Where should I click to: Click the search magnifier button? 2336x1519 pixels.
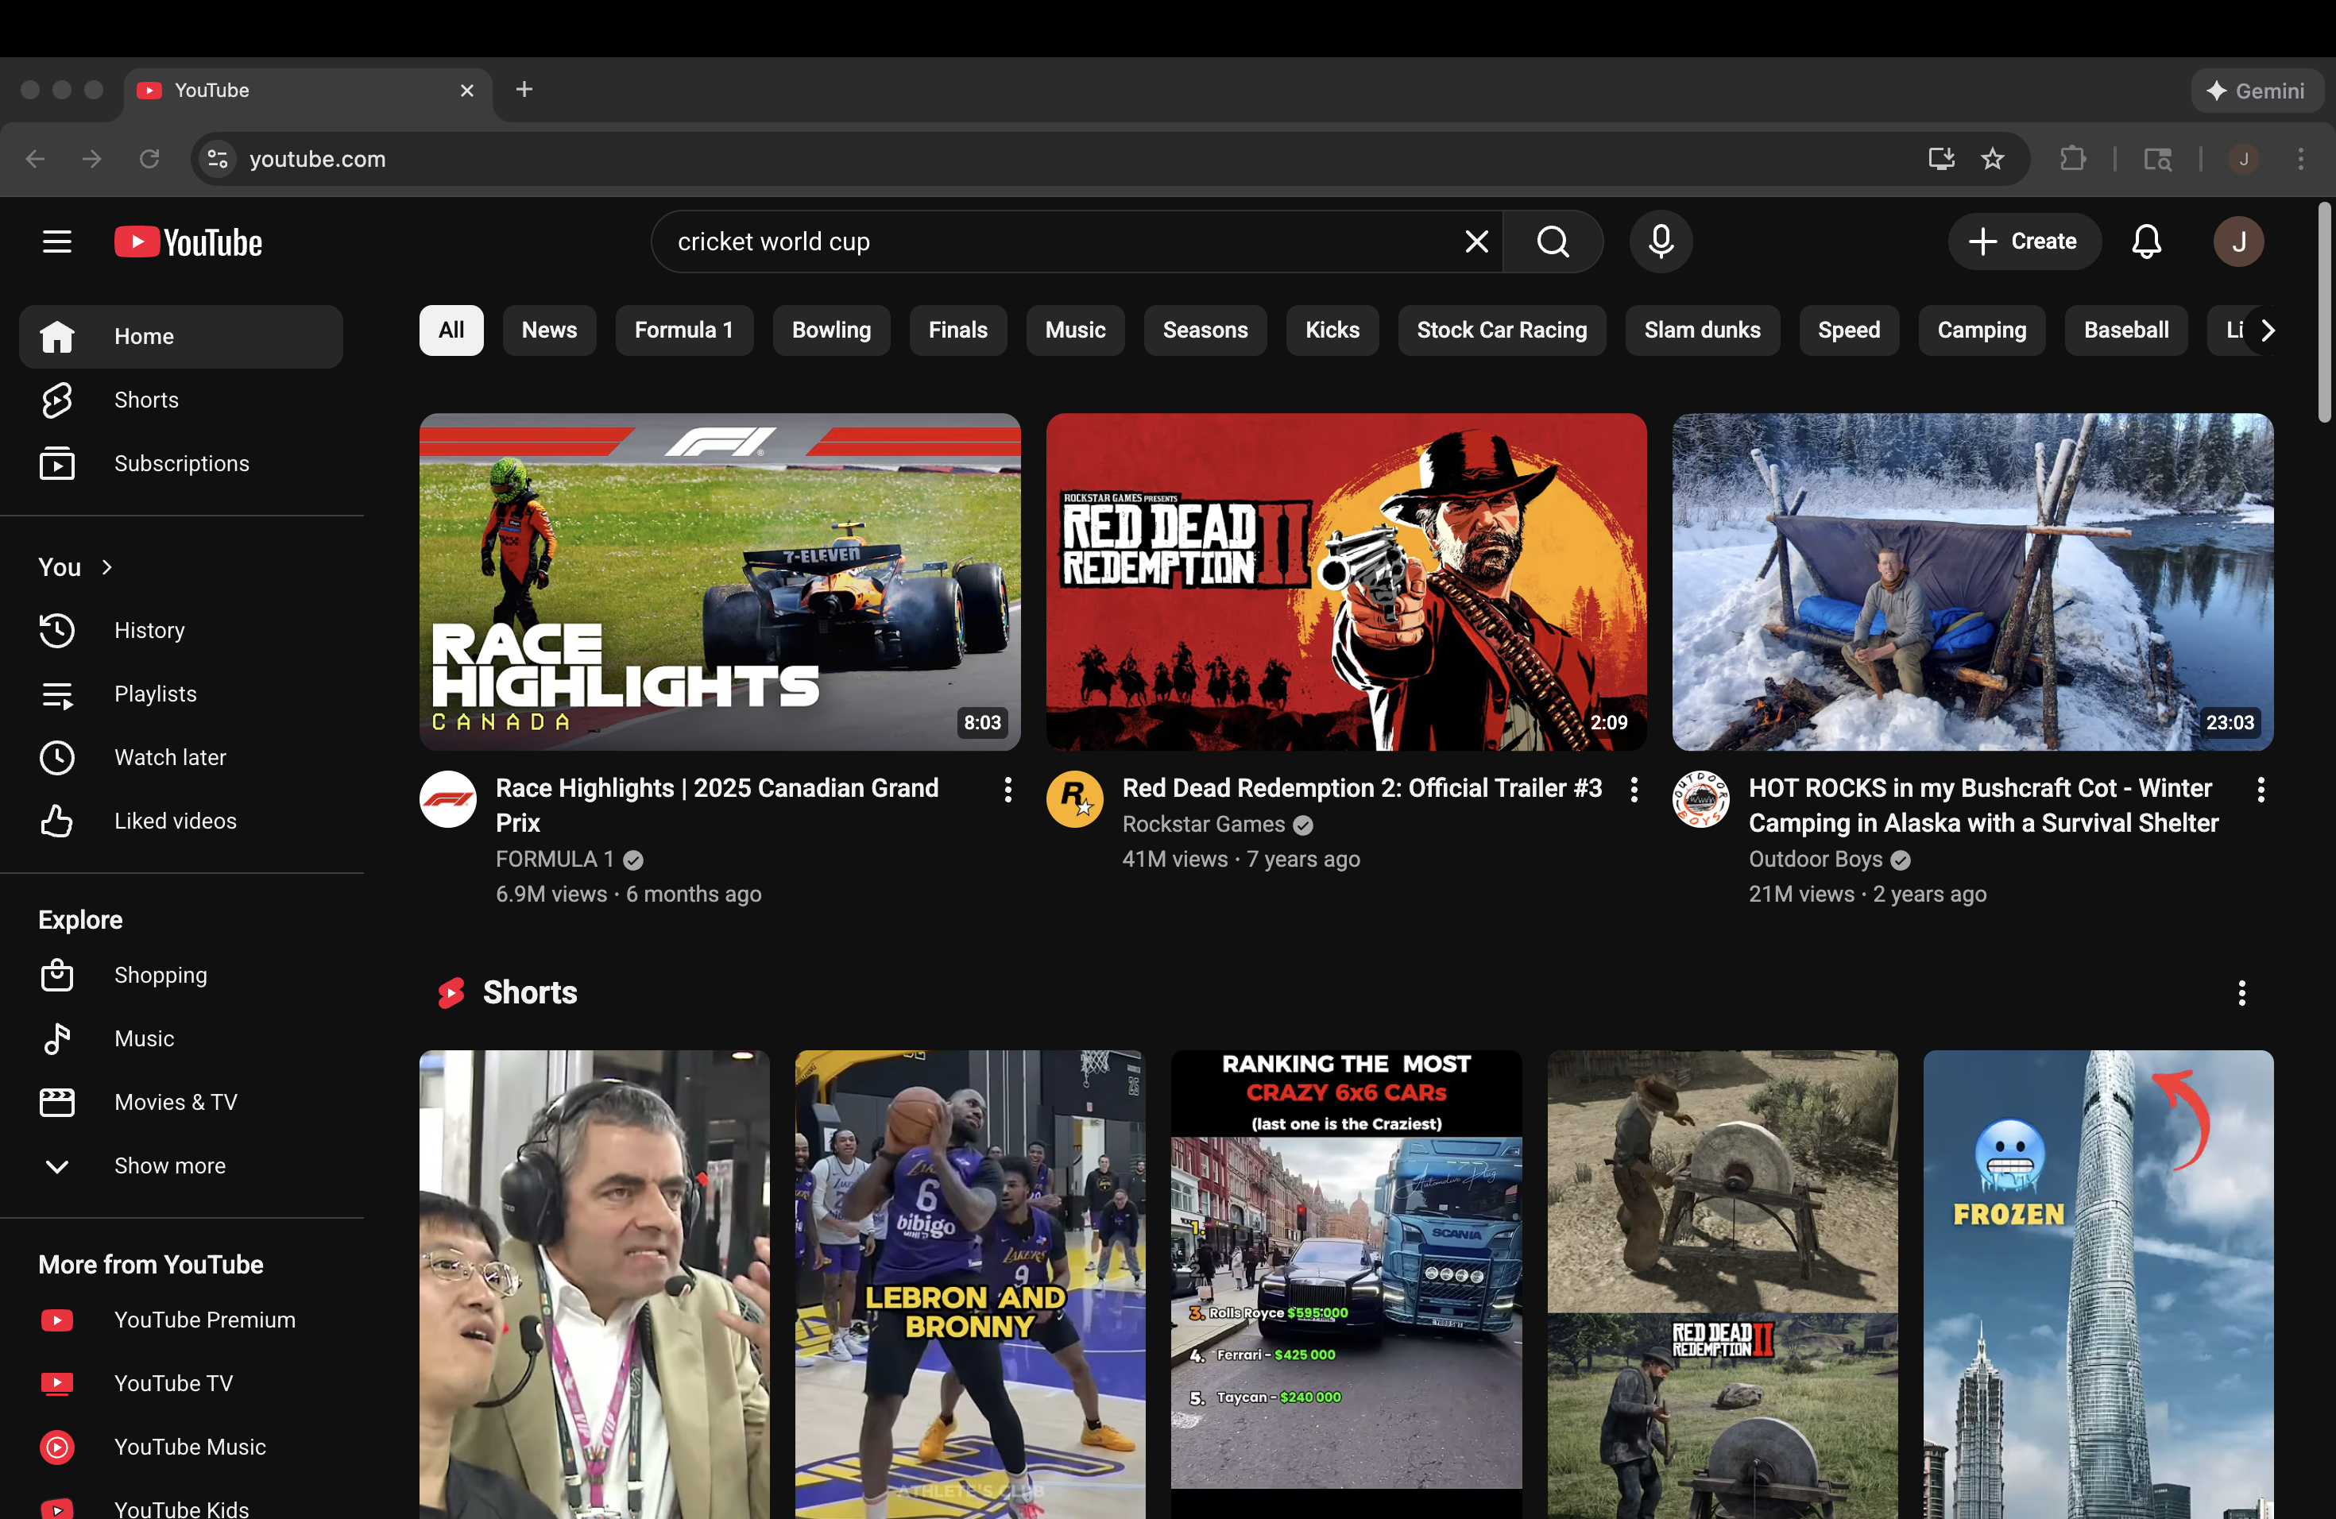click(x=1553, y=242)
